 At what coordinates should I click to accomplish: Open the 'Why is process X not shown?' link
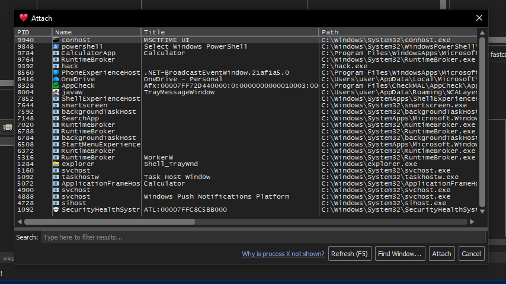click(x=283, y=254)
